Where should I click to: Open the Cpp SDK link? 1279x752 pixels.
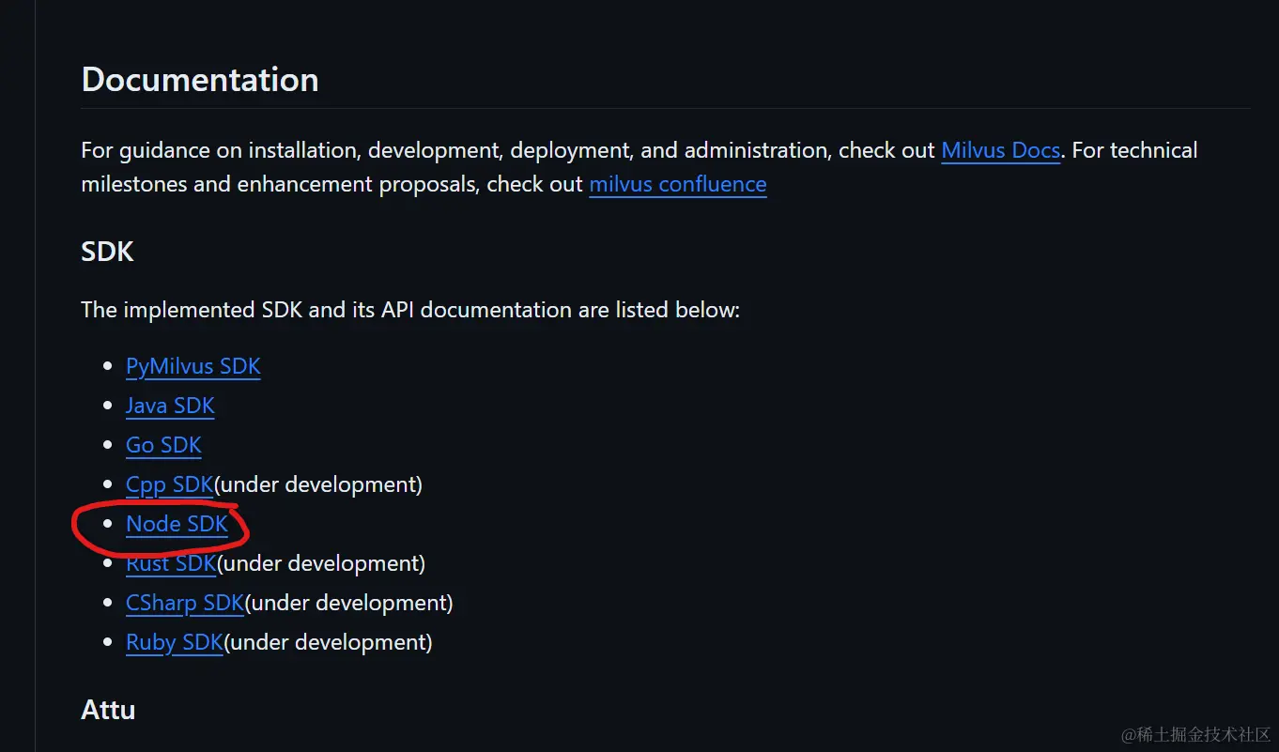169,484
